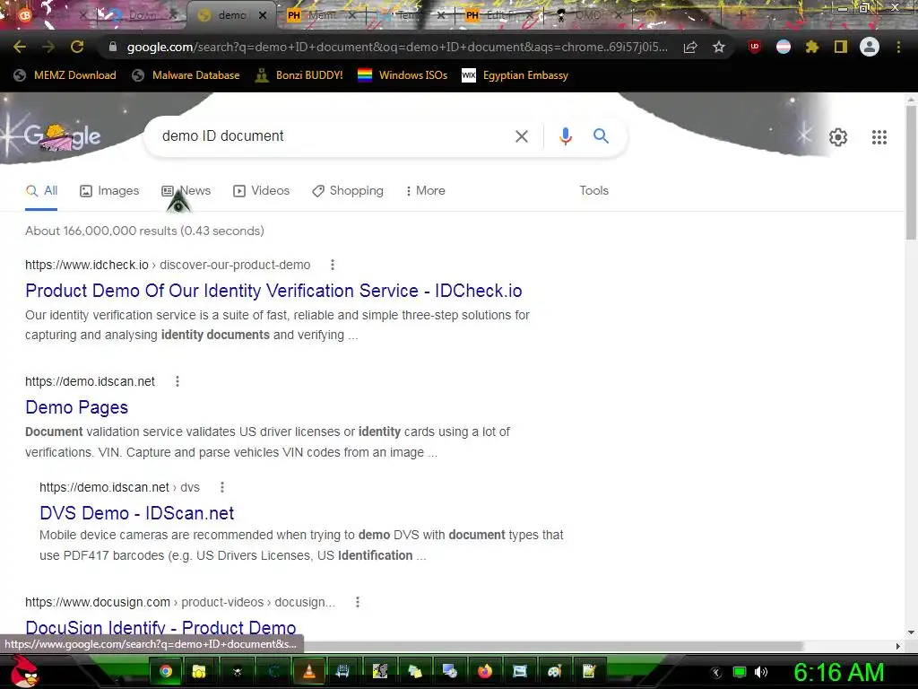Open the DocuSign Identify Product Demo result

tap(160, 627)
